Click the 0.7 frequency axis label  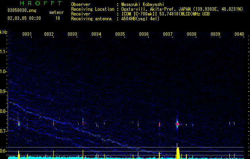[3, 131]
